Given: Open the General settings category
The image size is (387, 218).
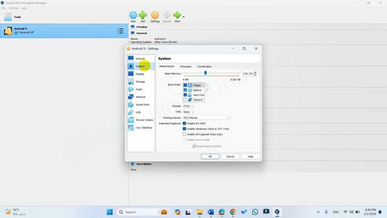Looking at the screenshot, I should tap(141, 59).
